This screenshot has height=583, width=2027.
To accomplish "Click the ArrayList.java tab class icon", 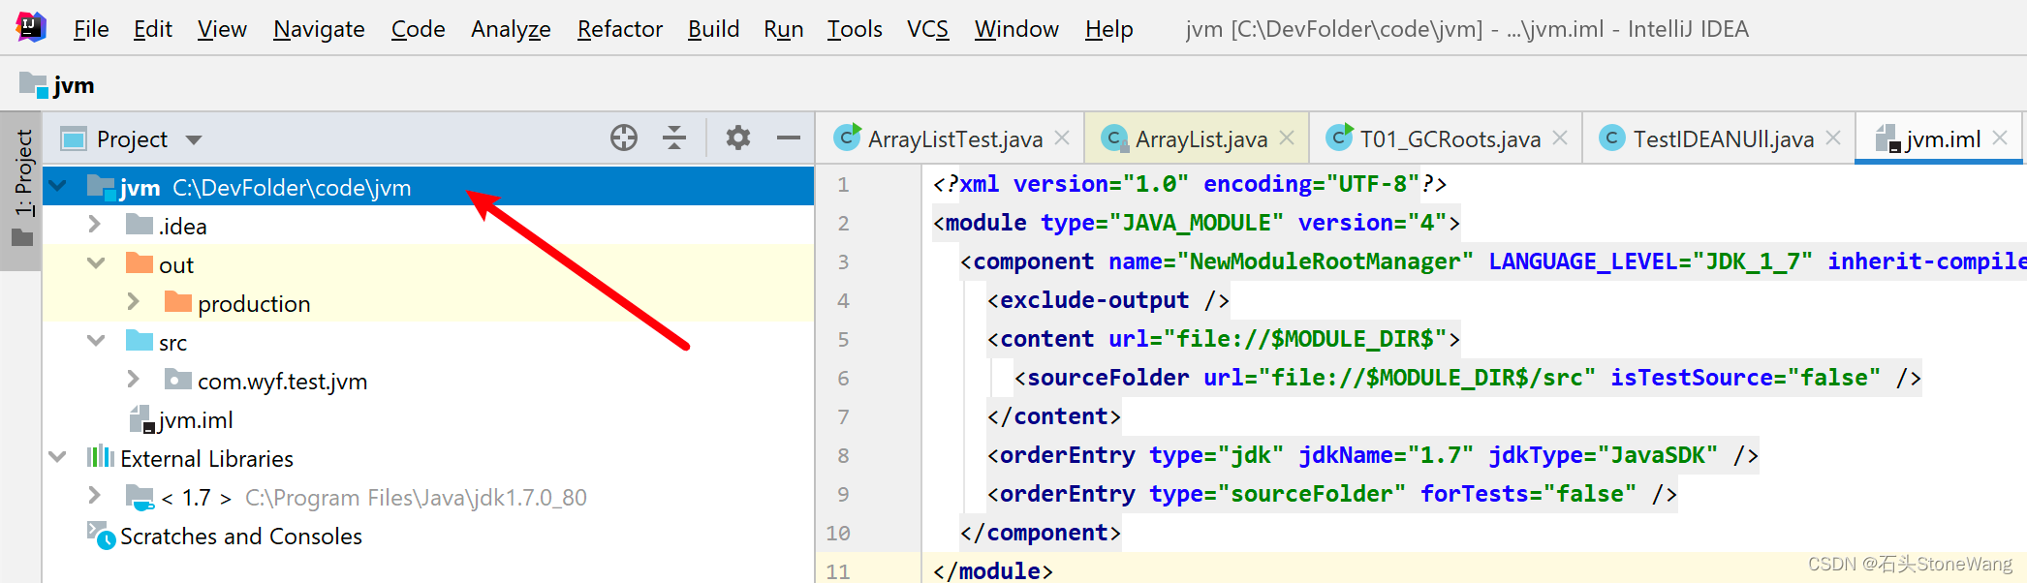I will [x=1115, y=138].
